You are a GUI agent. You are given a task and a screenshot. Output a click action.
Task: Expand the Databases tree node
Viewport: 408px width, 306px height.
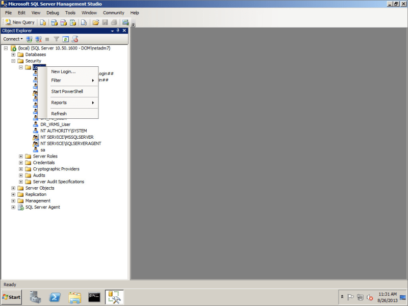coord(13,55)
